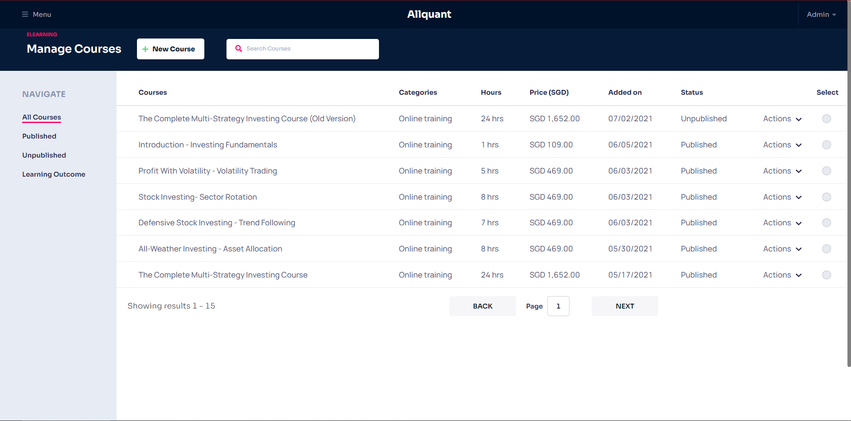This screenshot has width=851, height=421.
Task: Expand Actions for Introduction - Investing Fundamentals
Action: (782, 145)
